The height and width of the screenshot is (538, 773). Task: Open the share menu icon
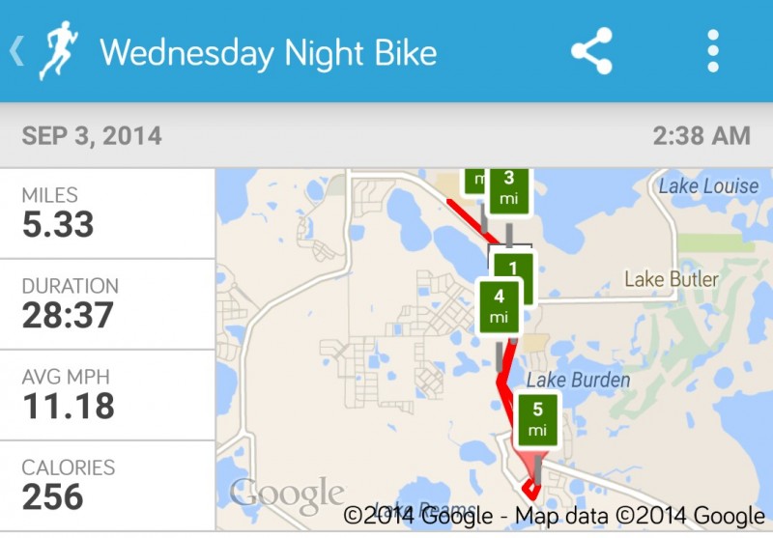(591, 50)
